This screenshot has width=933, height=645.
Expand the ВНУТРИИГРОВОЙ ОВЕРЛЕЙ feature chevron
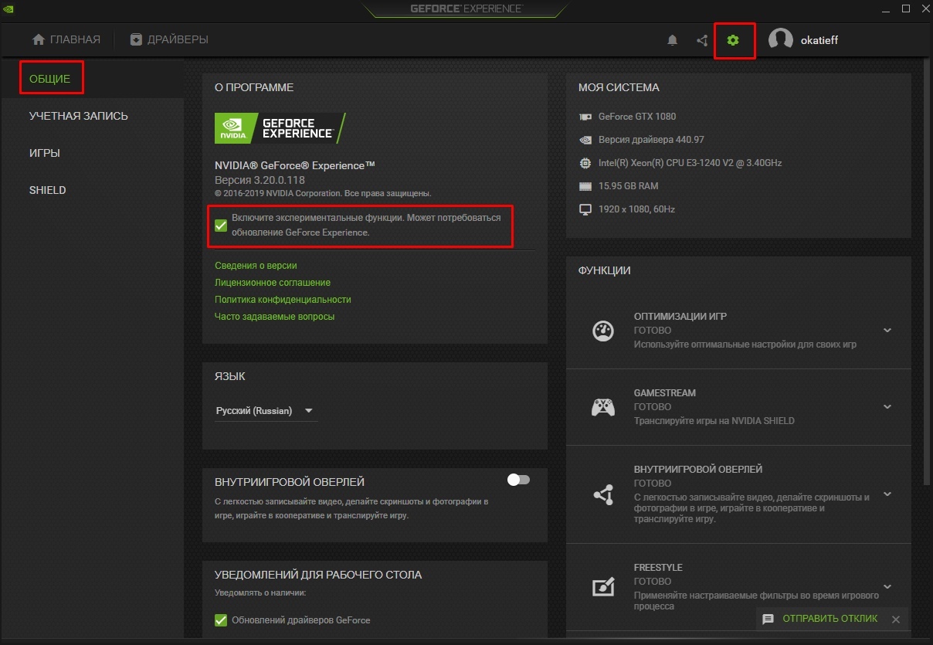point(887,494)
